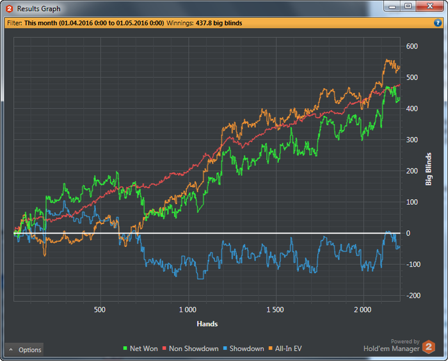Click the '300' y-axis label
The height and width of the screenshot is (361, 448).
(412, 140)
